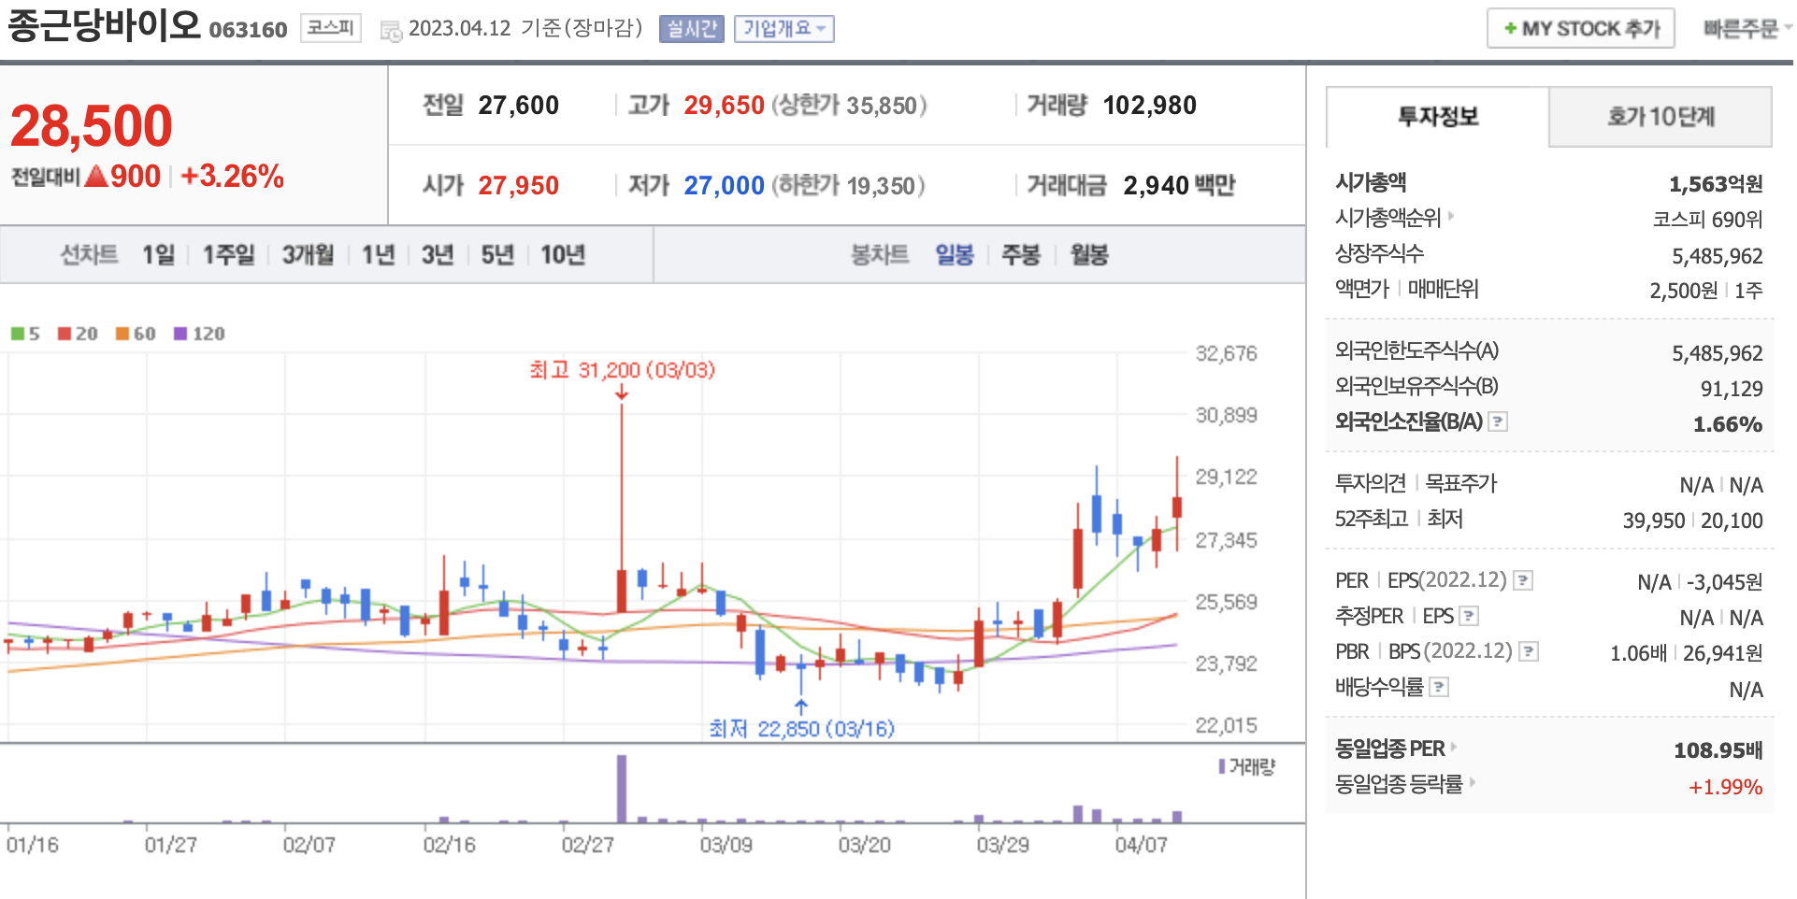Viewport: 1797px width, 899px height.
Task: Open help icon beside BPS(2022.12)
Action: pyautogui.click(x=1529, y=651)
